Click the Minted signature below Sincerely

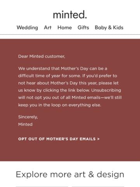(25, 124)
